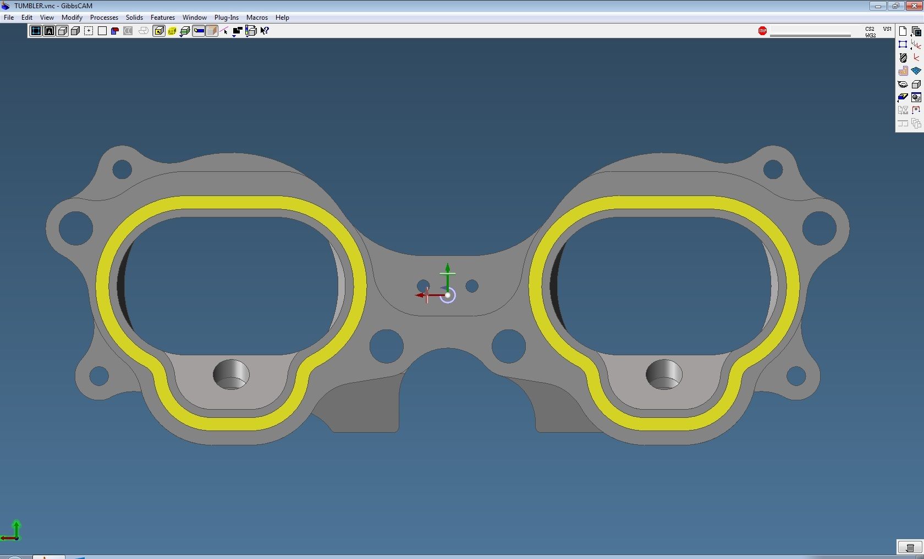Click the view orientation axes in corner
The height and width of the screenshot is (559, 924).
pyautogui.click(x=11, y=531)
